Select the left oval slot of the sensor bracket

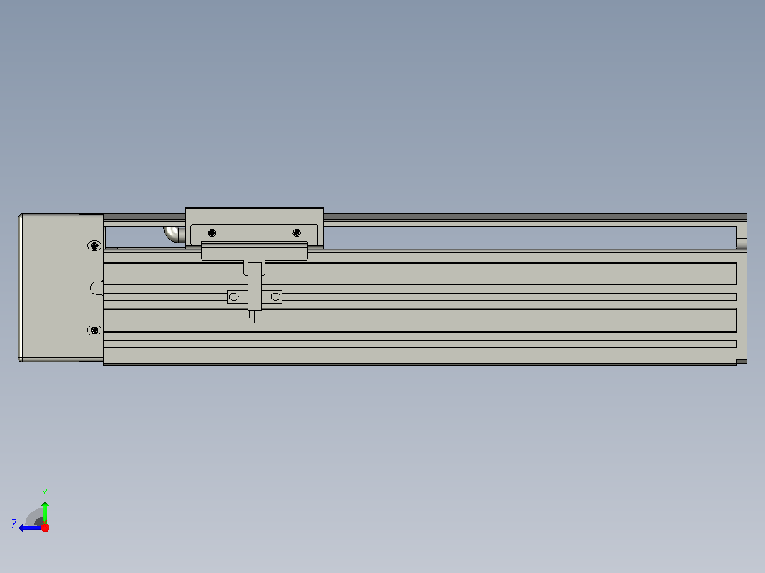pos(234,296)
